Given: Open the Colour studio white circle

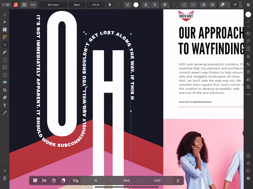Looking at the screenshot, I should [x=248, y=15].
